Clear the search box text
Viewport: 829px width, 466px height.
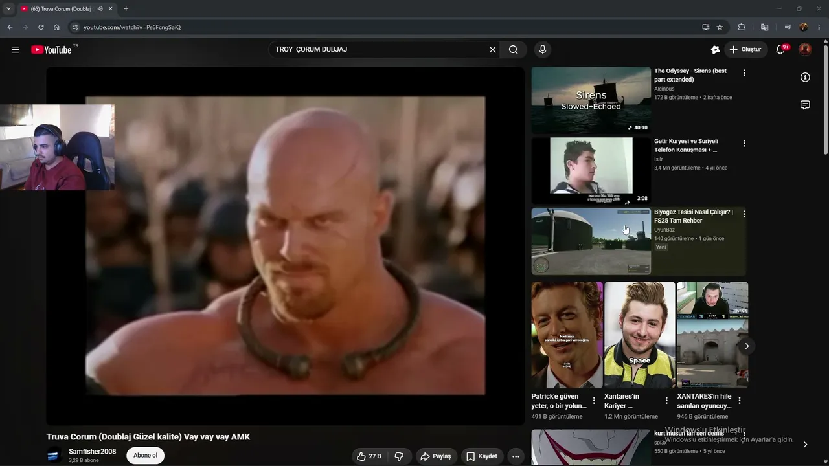tap(492, 50)
